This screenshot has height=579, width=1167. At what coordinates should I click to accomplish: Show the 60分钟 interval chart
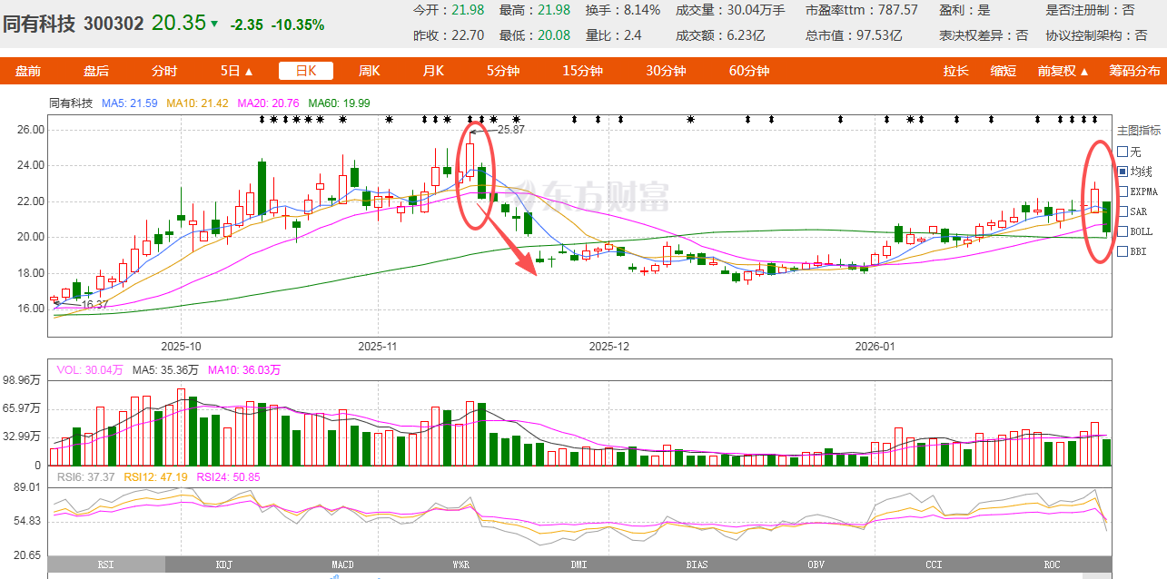click(749, 71)
